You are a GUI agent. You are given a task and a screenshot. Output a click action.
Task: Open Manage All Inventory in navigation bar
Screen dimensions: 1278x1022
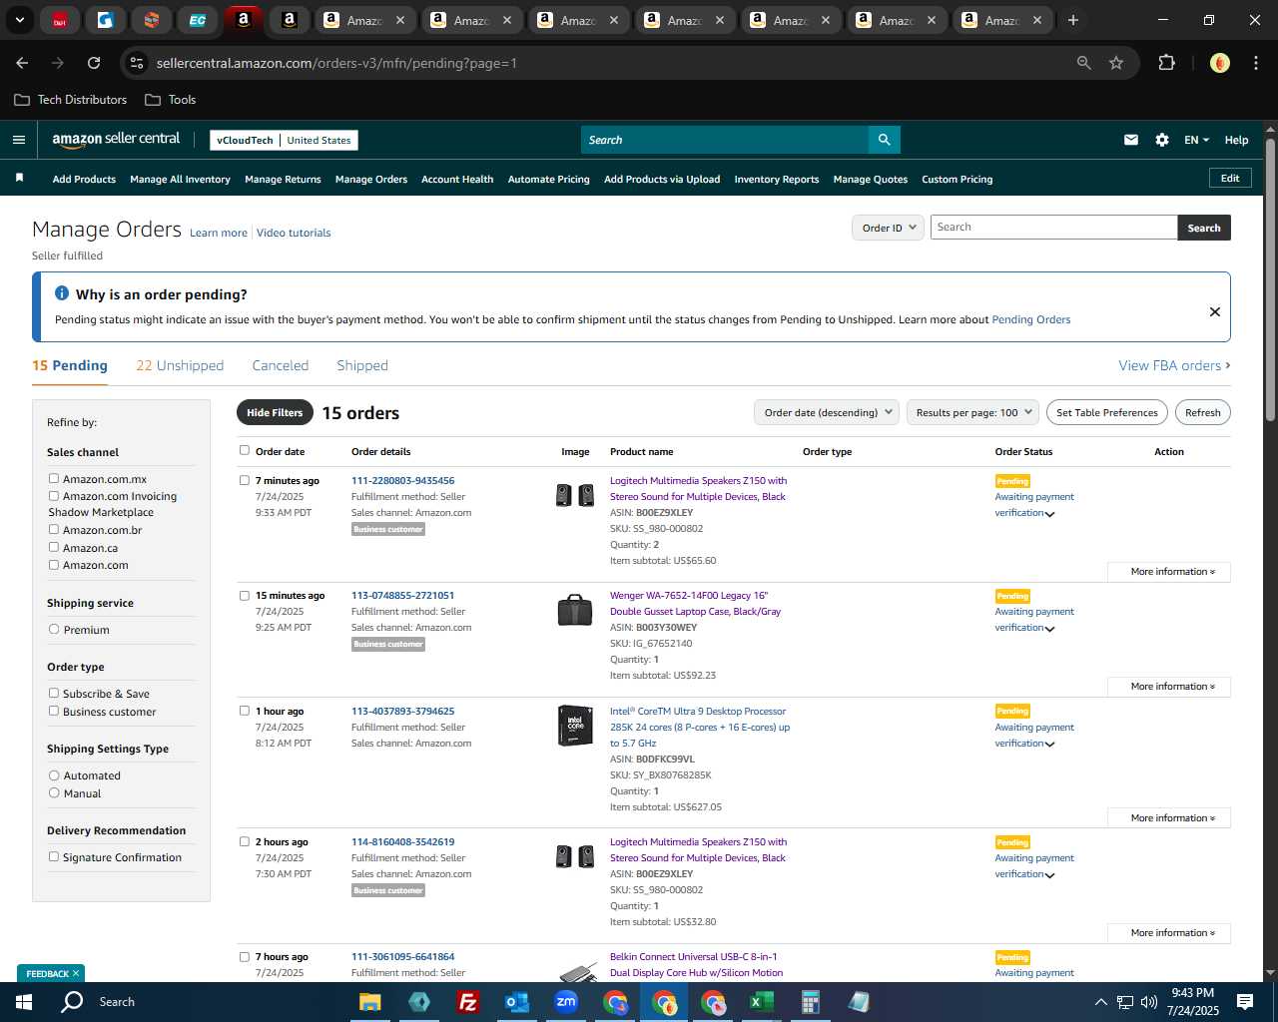coord(180,180)
